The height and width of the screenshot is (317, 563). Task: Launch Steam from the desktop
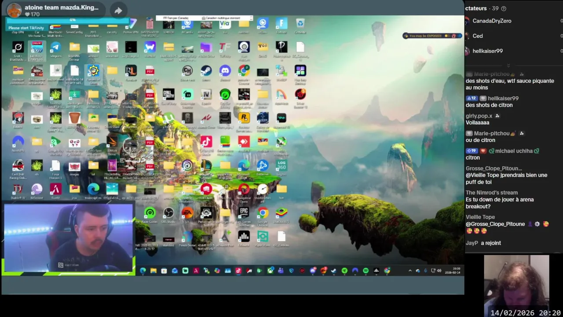[x=206, y=70]
